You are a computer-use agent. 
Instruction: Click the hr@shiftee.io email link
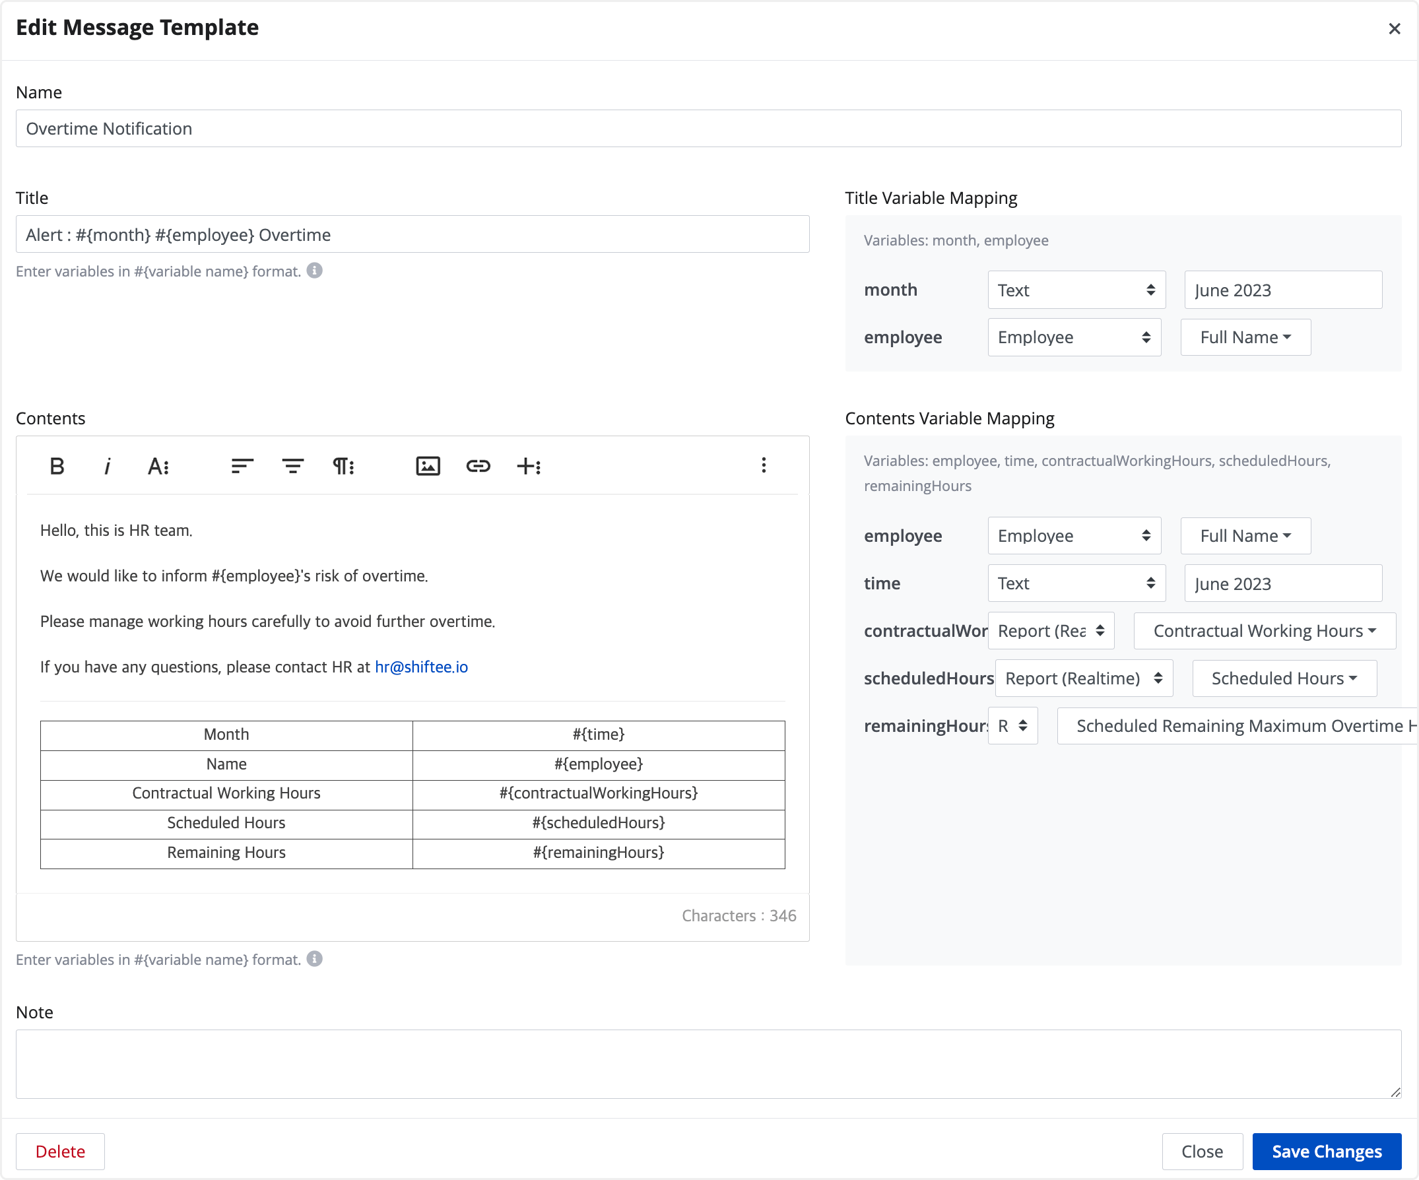(421, 667)
